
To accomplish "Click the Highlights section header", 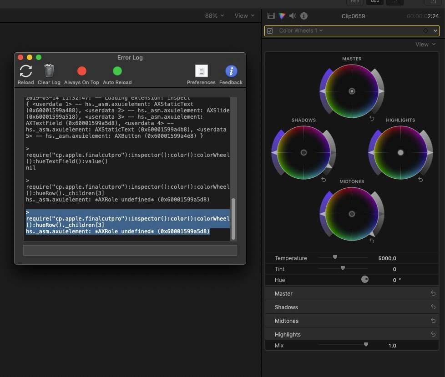I will click(288, 334).
